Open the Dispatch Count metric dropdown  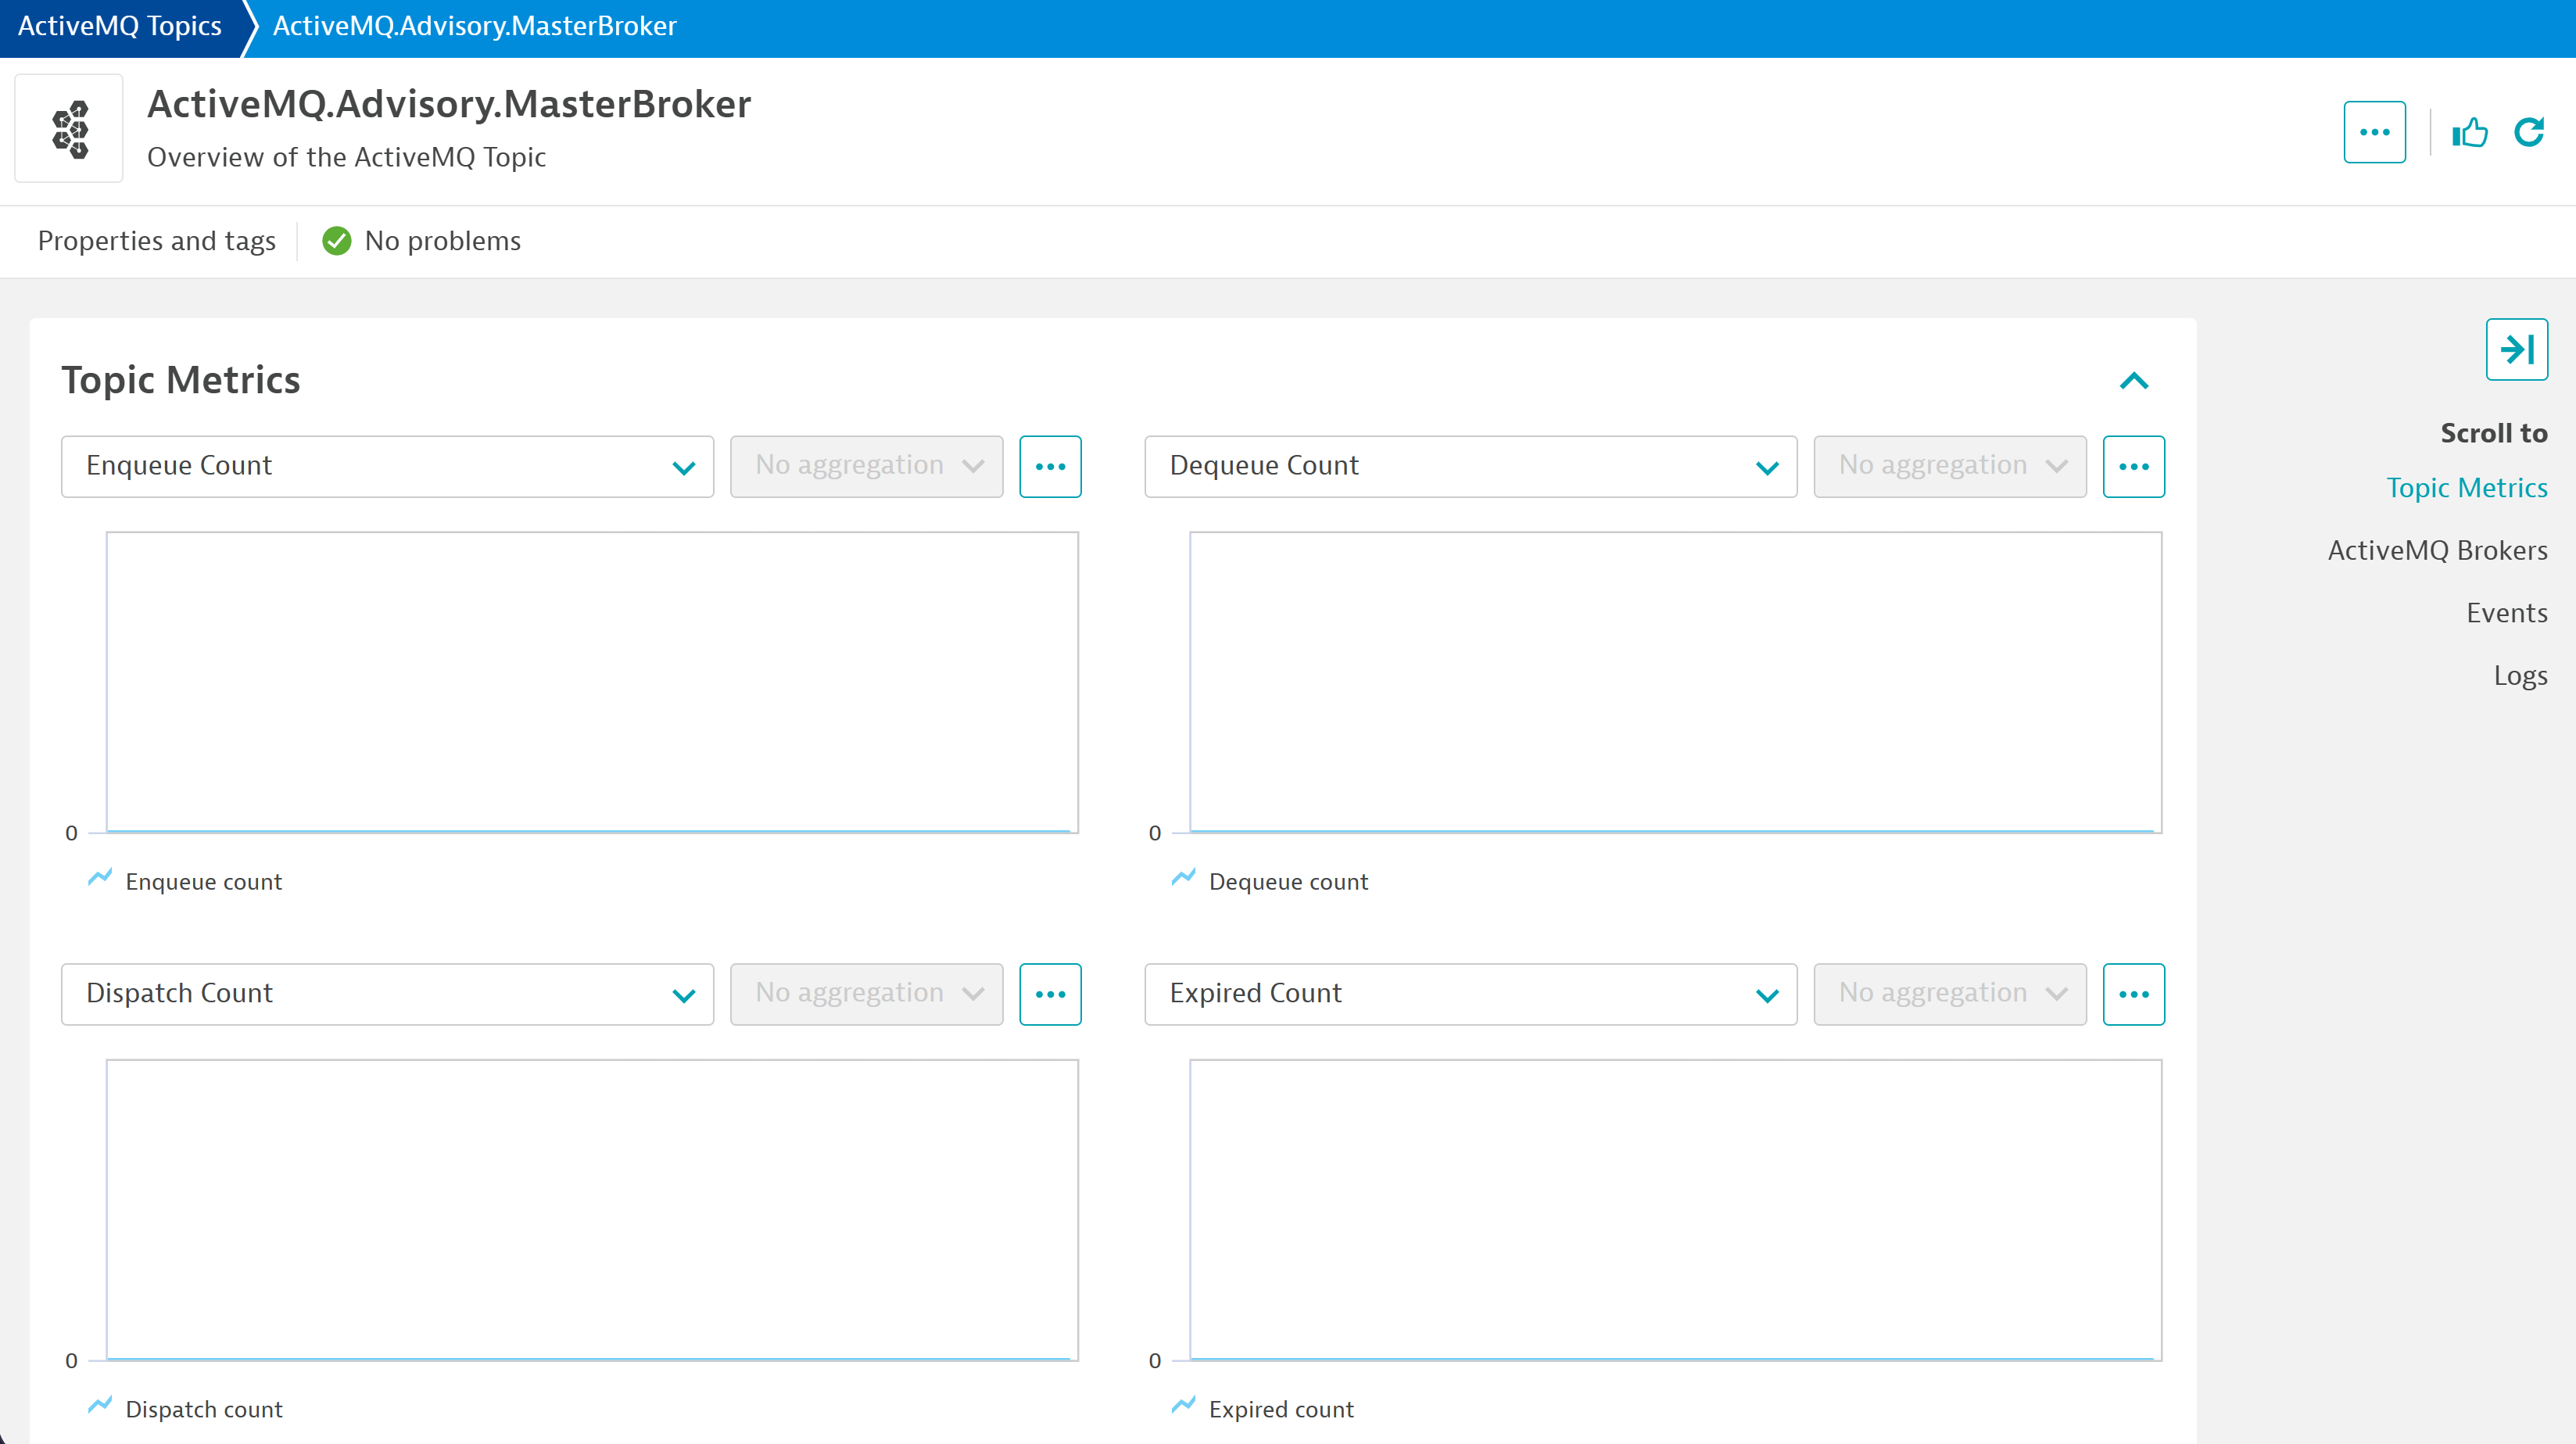(x=387, y=994)
